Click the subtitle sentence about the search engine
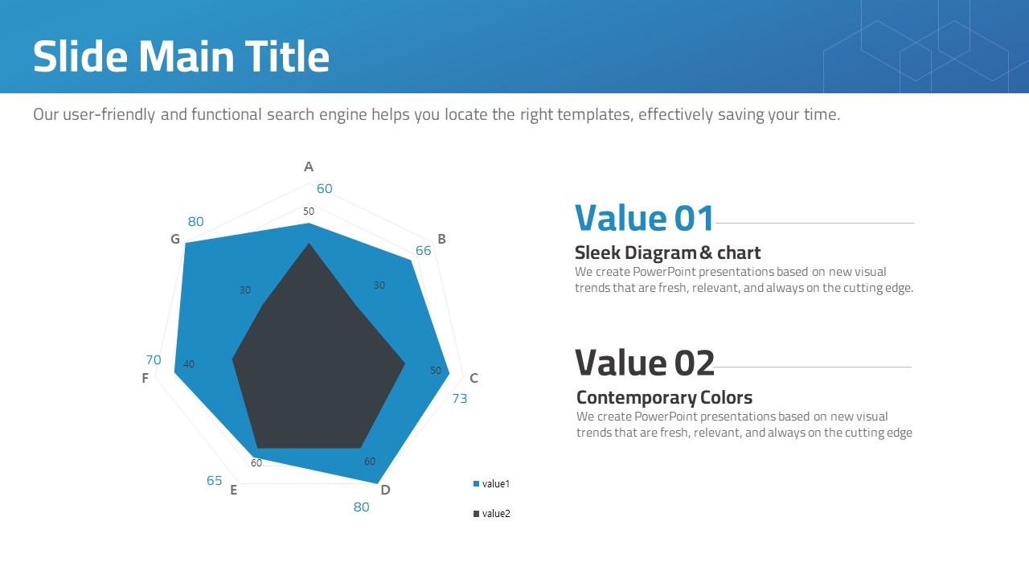1029x579 pixels. click(437, 115)
